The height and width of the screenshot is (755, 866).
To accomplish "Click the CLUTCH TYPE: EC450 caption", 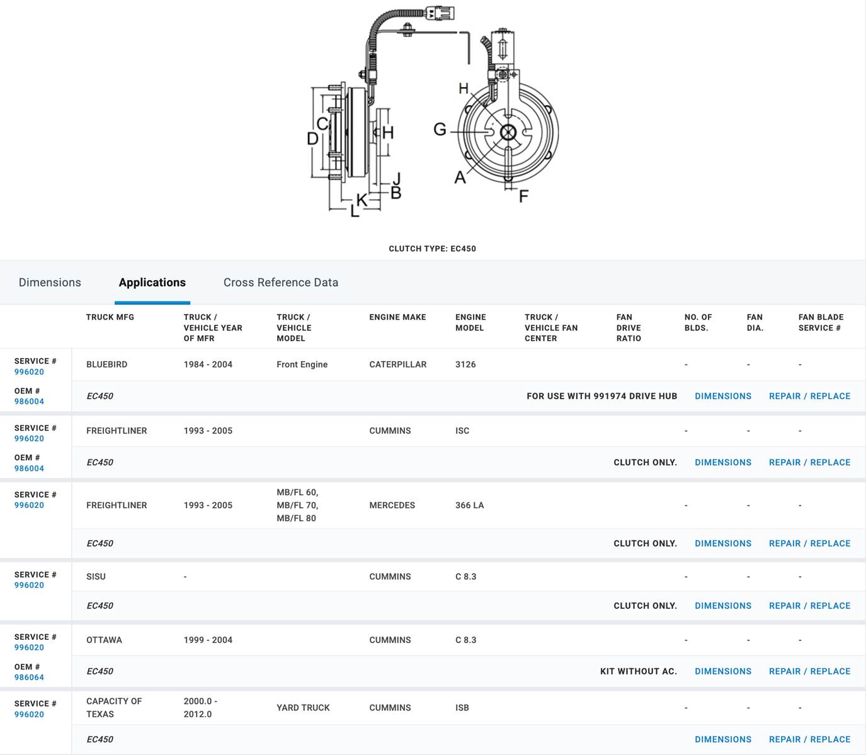I will (x=432, y=249).
